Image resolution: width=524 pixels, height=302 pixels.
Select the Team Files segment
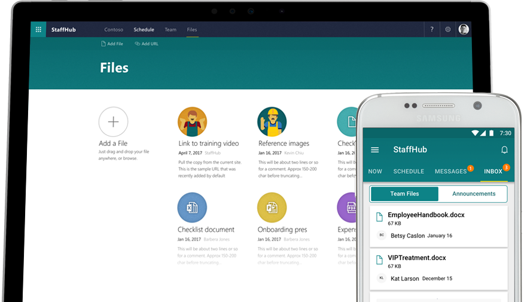click(x=404, y=194)
